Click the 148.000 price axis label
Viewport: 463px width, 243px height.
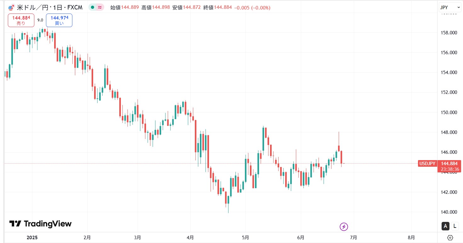pos(449,132)
